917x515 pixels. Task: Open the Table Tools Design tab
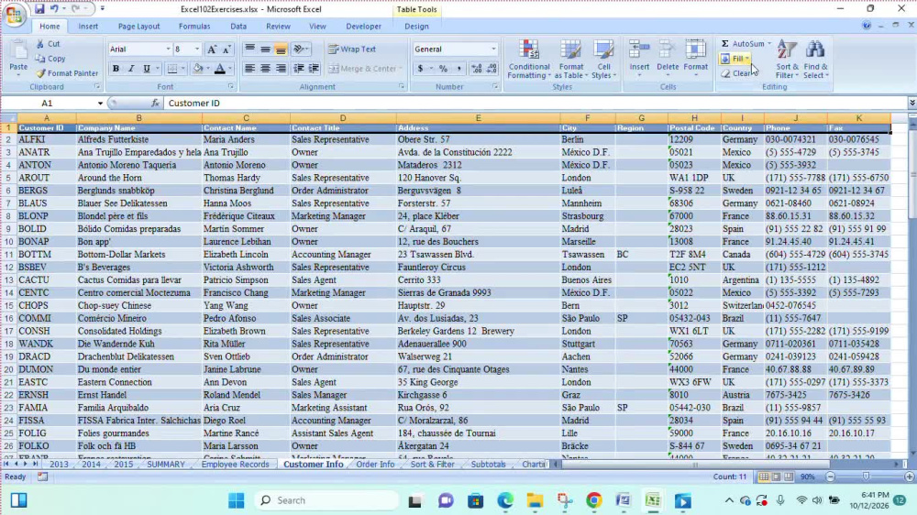[x=416, y=27]
